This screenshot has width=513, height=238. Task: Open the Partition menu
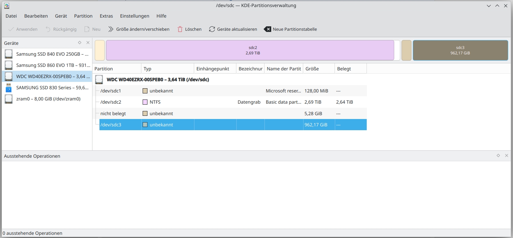[83, 16]
